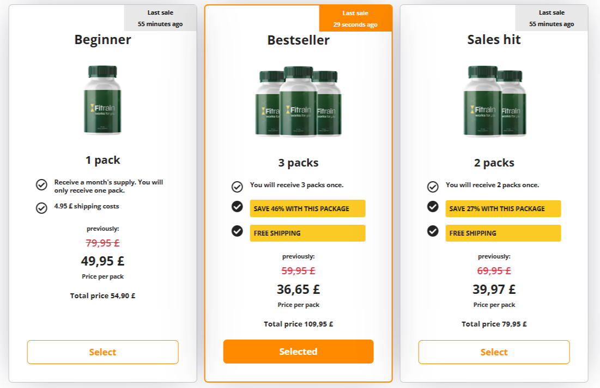Select the Beginner package
This screenshot has height=388, width=600.
(x=102, y=352)
